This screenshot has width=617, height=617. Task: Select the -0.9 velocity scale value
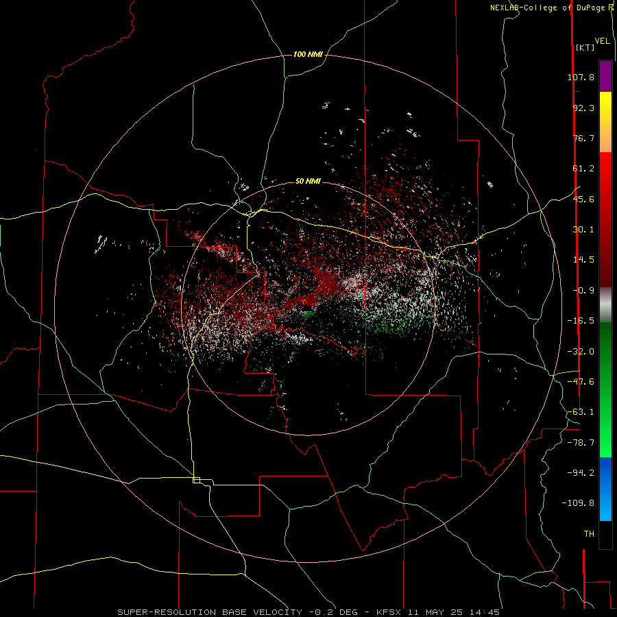(583, 291)
